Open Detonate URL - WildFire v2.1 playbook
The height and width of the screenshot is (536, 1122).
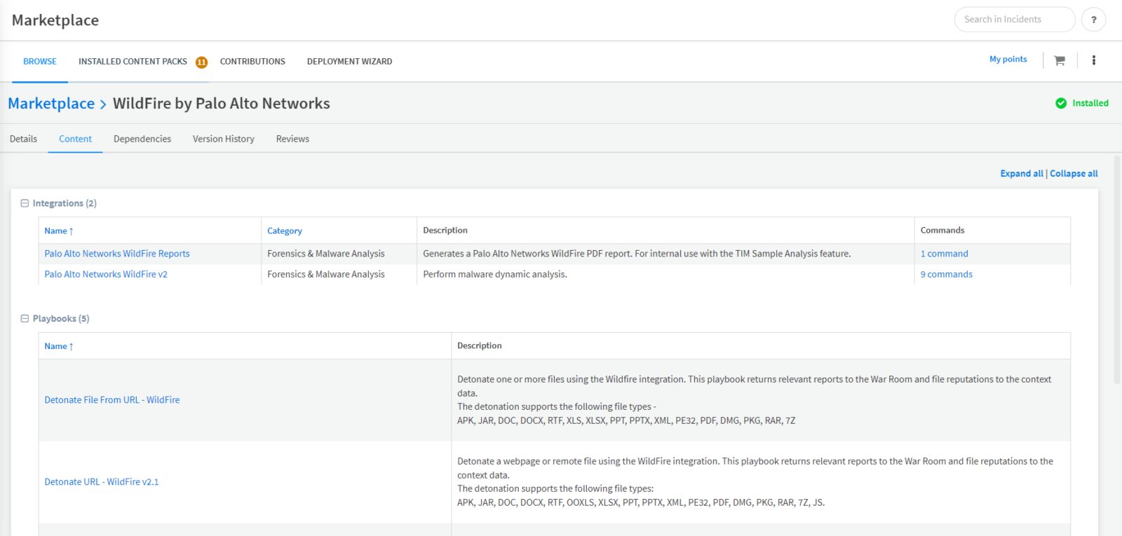click(x=102, y=482)
